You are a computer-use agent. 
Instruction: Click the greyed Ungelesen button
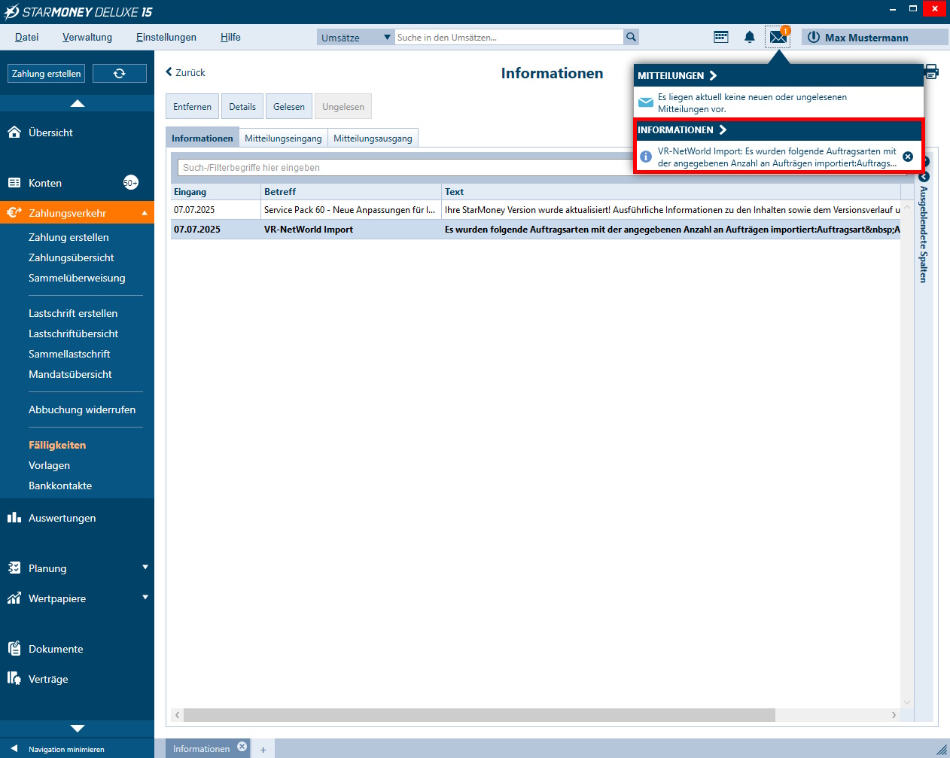(x=343, y=107)
